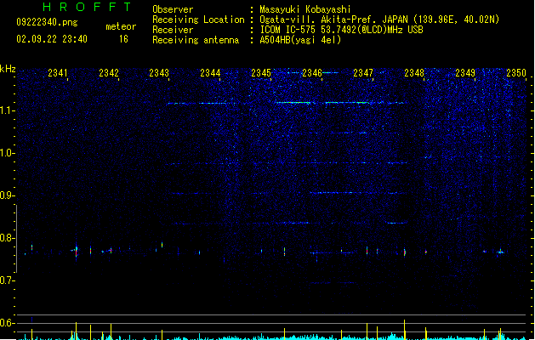Click the 0.9 frequency axis label
This screenshot has width=535, height=340.
point(7,195)
